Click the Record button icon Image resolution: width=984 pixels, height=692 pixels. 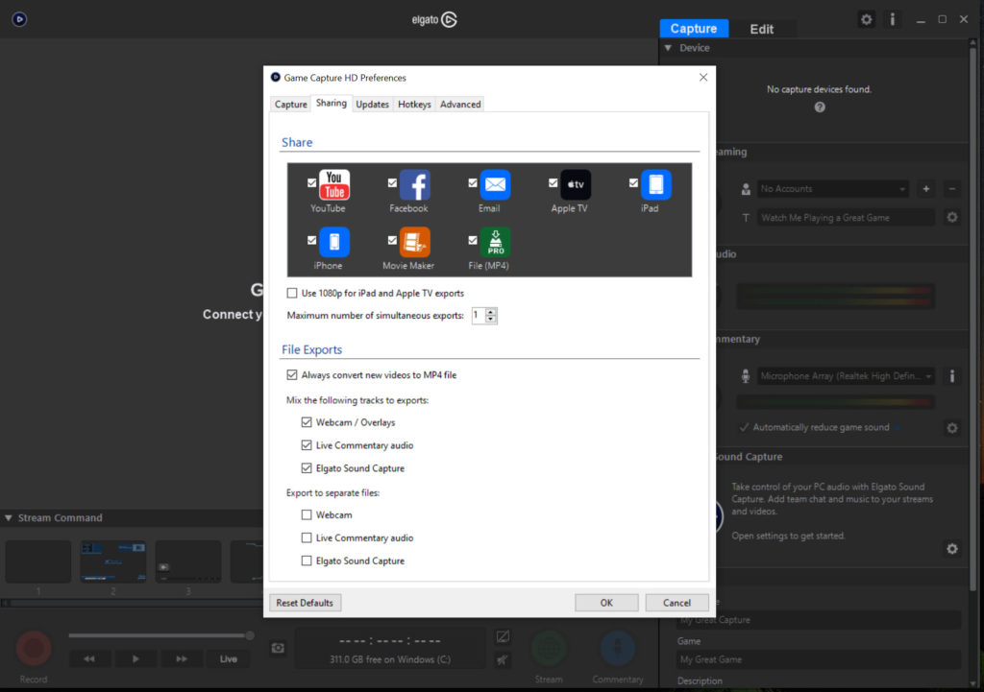tap(34, 648)
